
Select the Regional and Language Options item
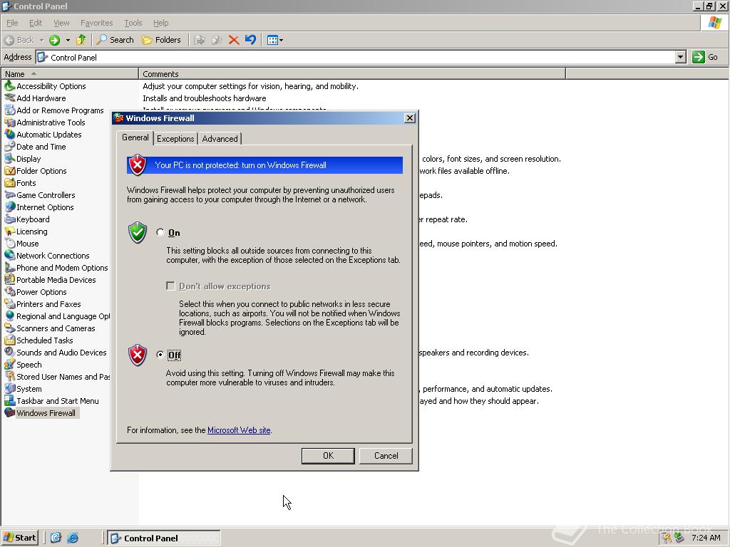(57, 316)
